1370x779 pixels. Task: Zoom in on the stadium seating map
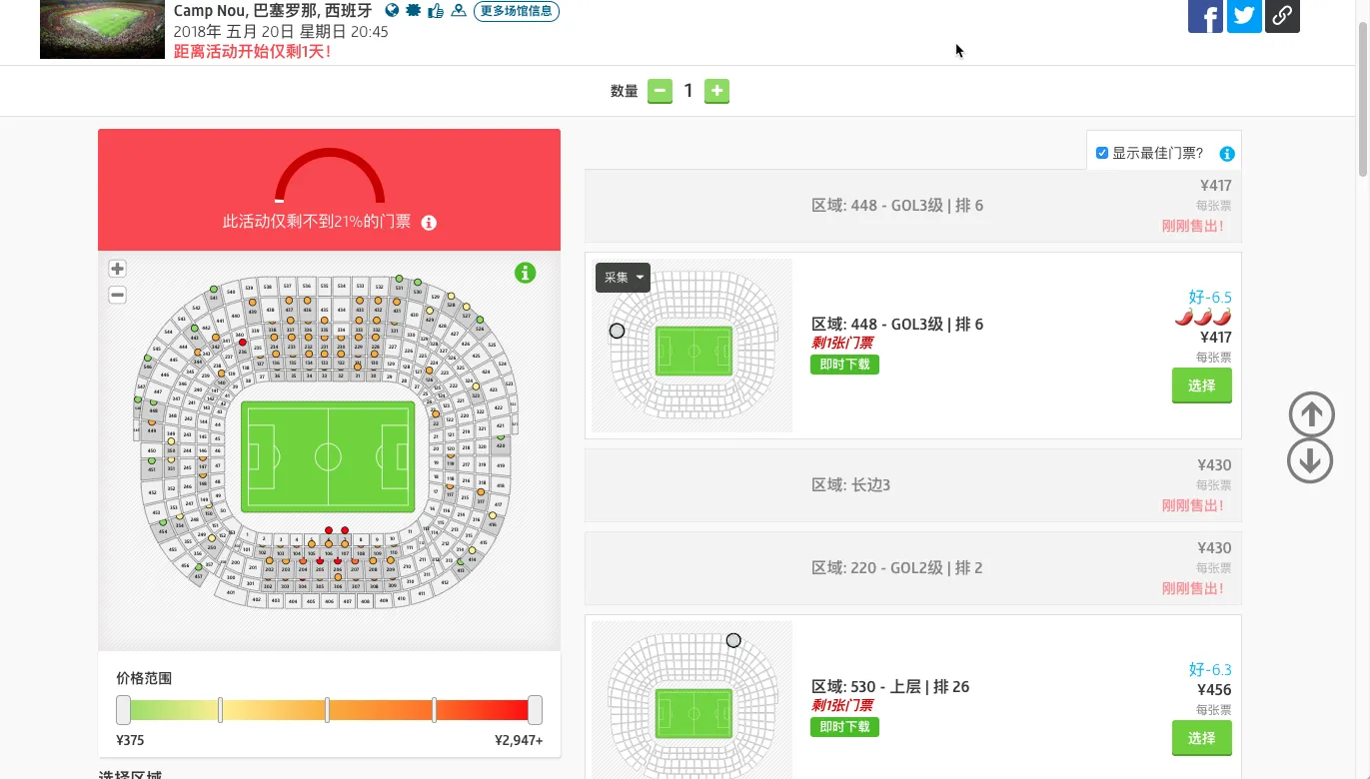click(117, 269)
